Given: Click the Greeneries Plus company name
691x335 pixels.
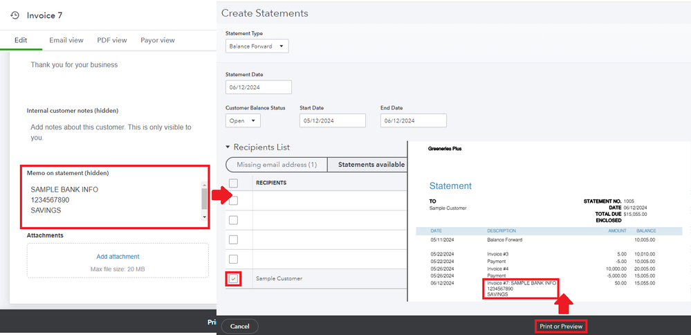Looking at the screenshot, I should pyautogui.click(x=445, y=149).
